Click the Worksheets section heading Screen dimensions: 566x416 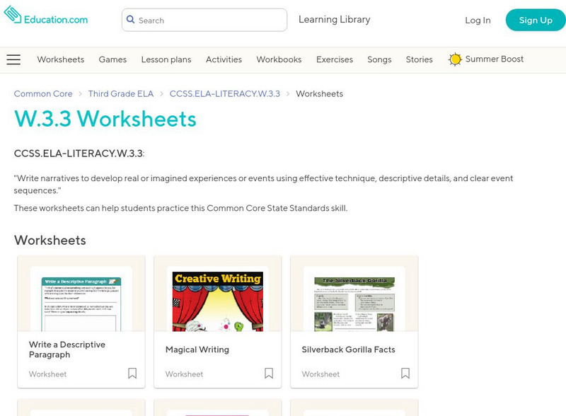point(50,241)
